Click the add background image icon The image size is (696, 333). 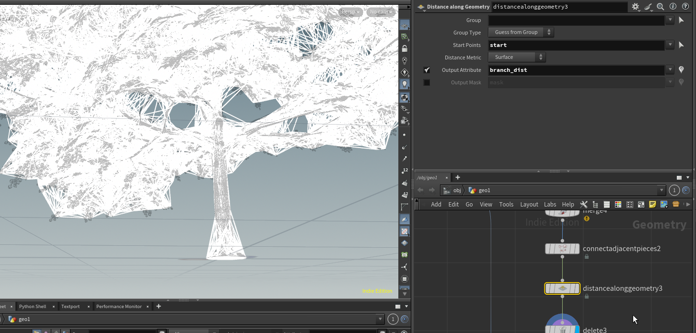point(664,205)
